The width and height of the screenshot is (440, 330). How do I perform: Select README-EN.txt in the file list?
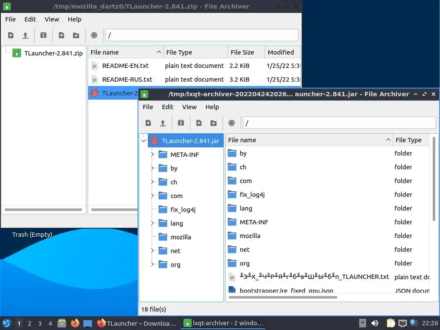(194, 66)
